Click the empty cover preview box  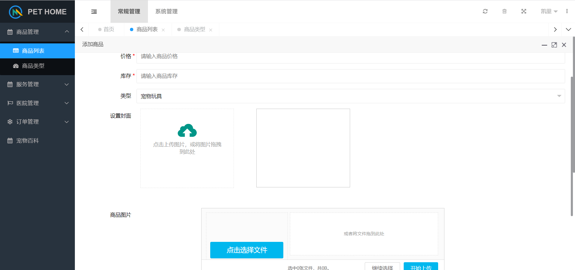click(303, 148)
